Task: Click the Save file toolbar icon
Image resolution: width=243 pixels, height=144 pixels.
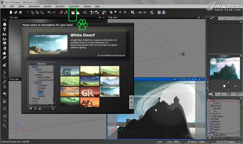Action: [x=20, y=12]
